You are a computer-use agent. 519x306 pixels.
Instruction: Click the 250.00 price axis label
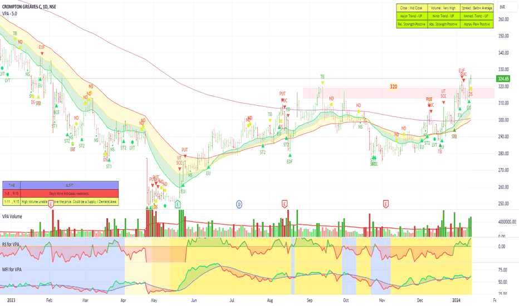(503, 204)
